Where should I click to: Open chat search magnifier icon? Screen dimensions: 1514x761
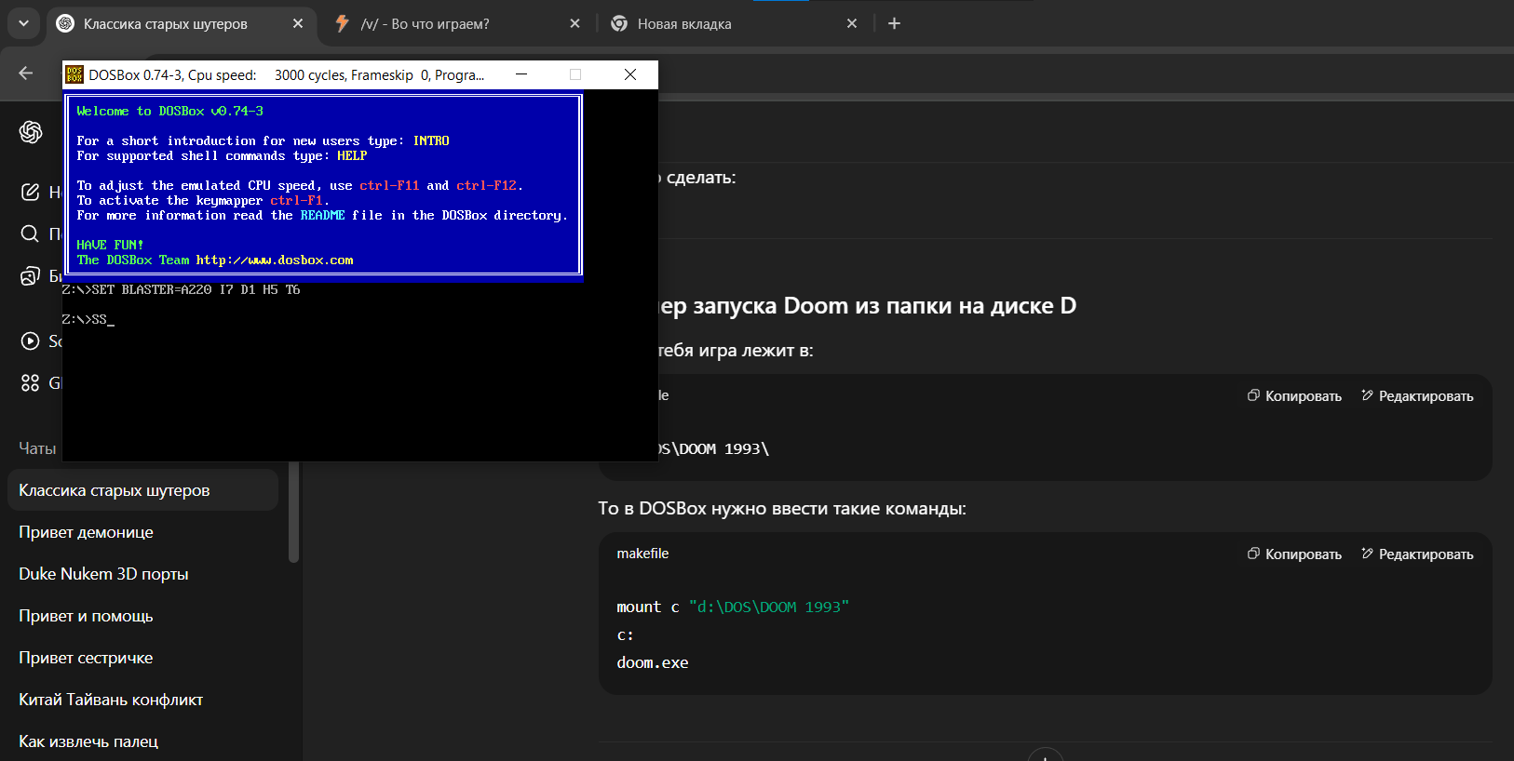pyautogui.click(x=31, y=234)
